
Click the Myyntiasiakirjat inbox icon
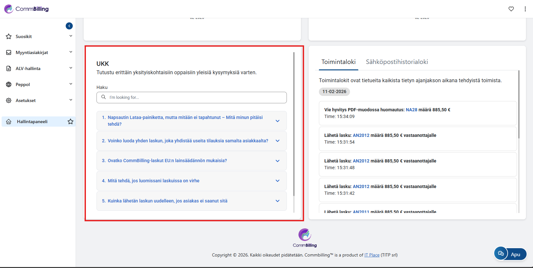[9, 52]
